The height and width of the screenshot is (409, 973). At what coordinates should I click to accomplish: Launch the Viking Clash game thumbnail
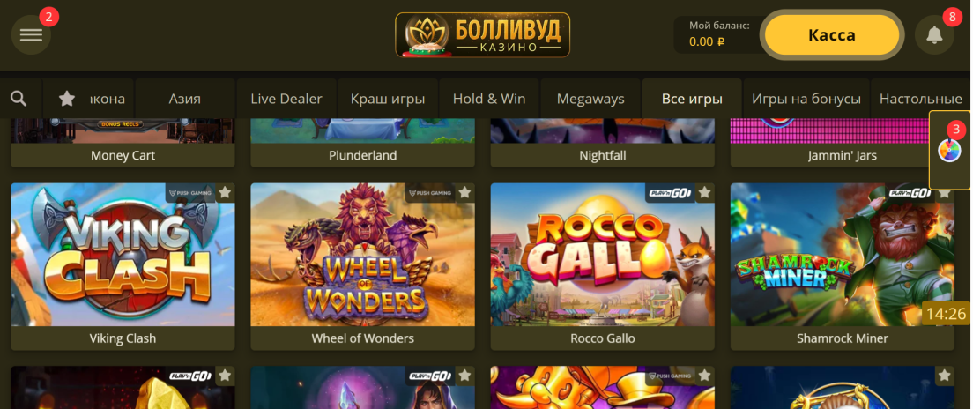(x=123, y=255)
